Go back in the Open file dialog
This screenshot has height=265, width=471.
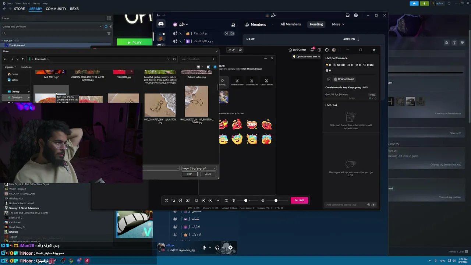pyautogui.click(x=5, y=59)
